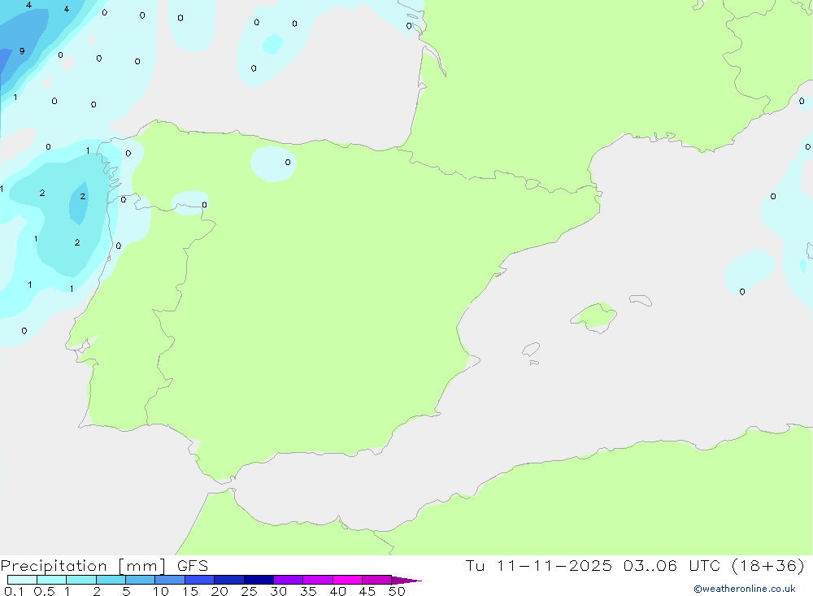Select the 10–15 mm blue legend swatch
This screenshot has width=813, height=596.
170,580
